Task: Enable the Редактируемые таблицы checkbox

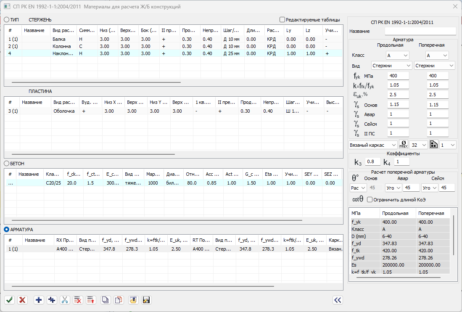Action: [x=282, y=19]
